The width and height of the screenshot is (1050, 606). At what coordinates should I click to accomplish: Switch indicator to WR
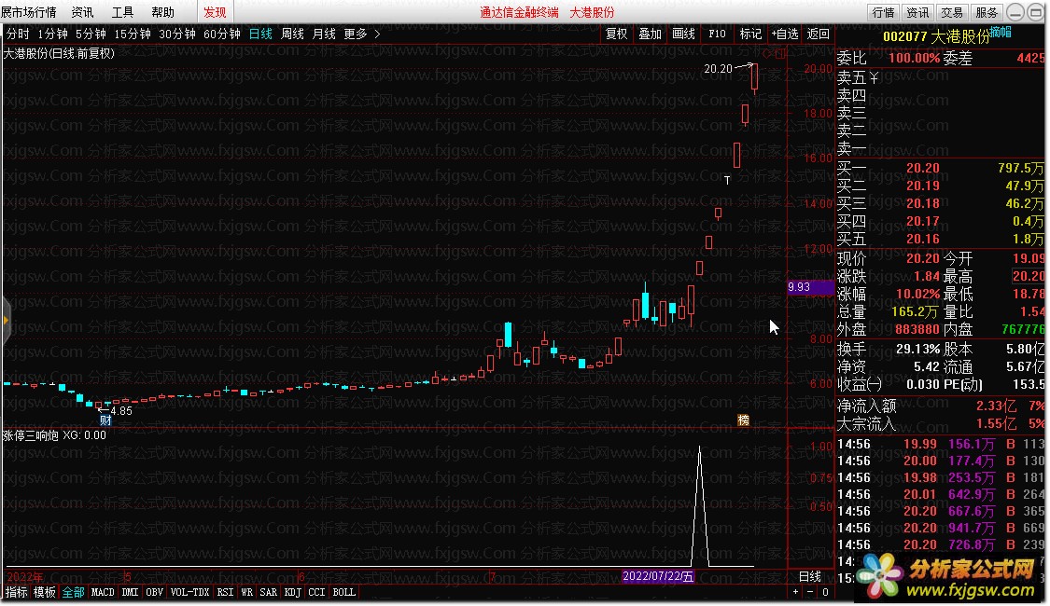pyautogui.click(x=247, y=593)
